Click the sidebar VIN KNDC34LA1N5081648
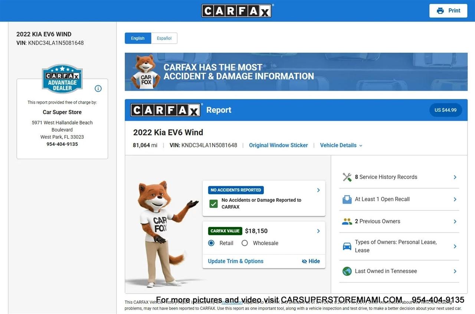Viewport: 475px width, 314px height. [x=50, y=43]
